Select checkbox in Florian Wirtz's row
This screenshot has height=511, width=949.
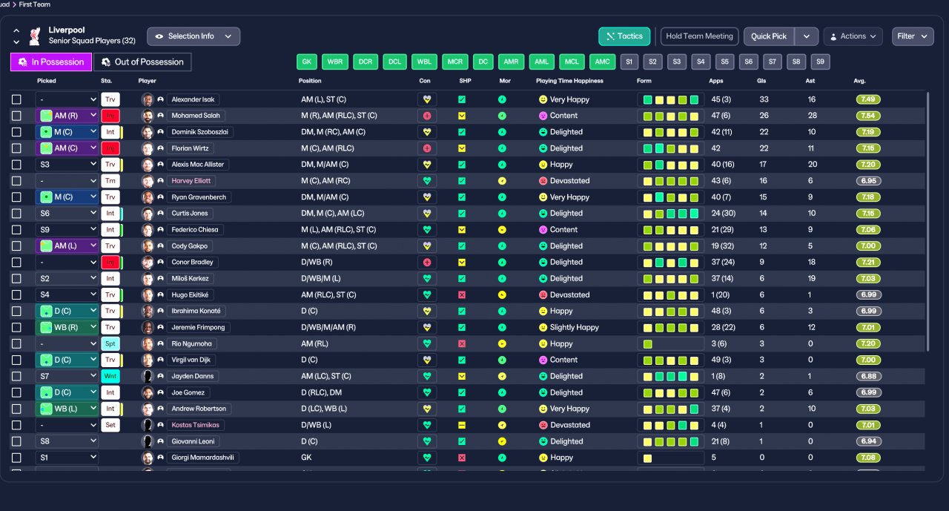coord(16,148)
